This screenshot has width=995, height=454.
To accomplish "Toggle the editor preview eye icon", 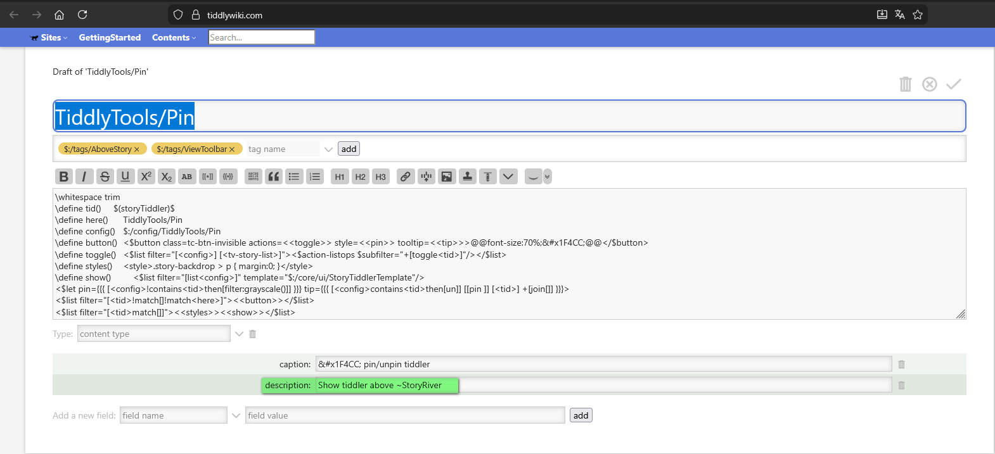I will pyautogui.click(x=533, y=177).
